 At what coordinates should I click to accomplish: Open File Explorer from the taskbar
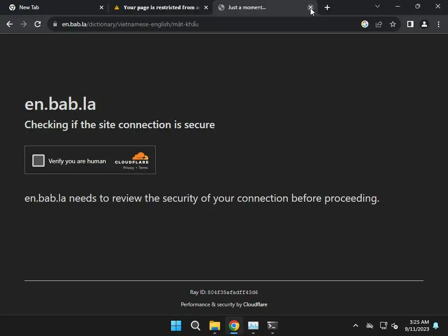click(214, 325)
